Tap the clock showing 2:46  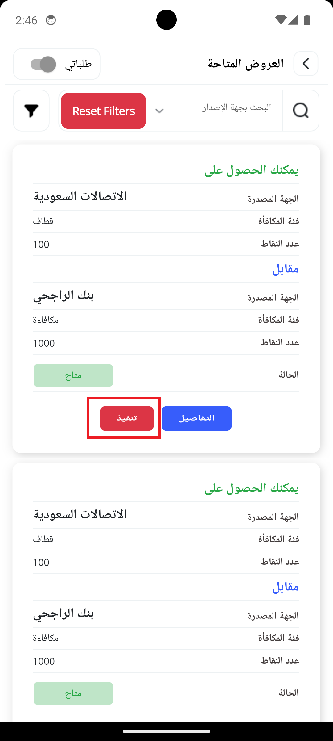[26, 20]
